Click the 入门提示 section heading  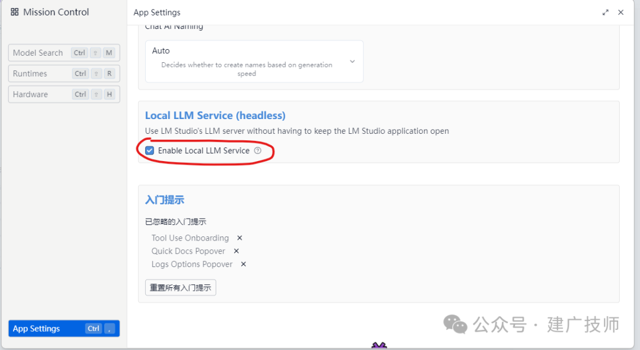(165, 200)
